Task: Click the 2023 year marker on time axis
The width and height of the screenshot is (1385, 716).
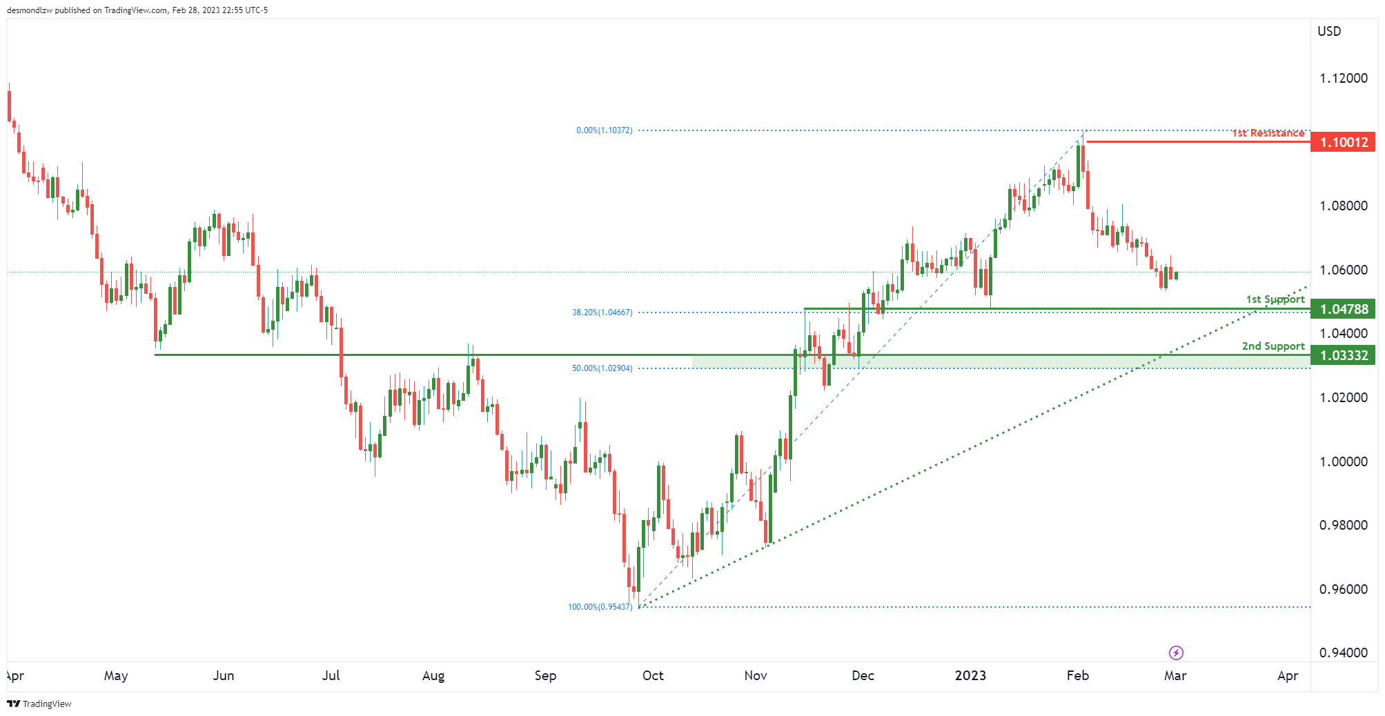Action: 970,675
